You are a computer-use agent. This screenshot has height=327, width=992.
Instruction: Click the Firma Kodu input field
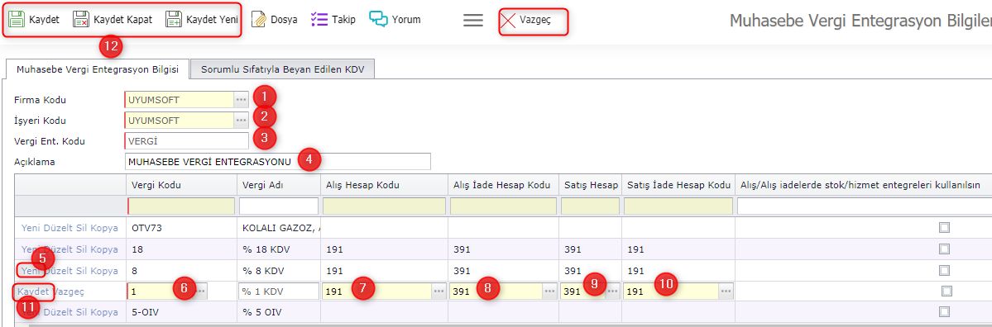180,101
